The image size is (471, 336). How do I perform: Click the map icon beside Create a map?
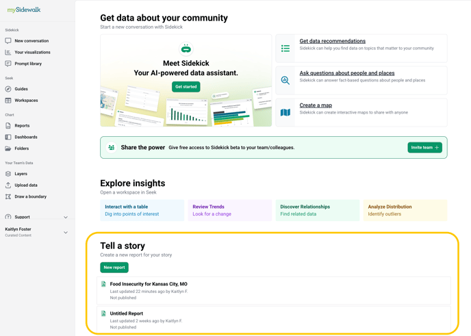point(285,113)
